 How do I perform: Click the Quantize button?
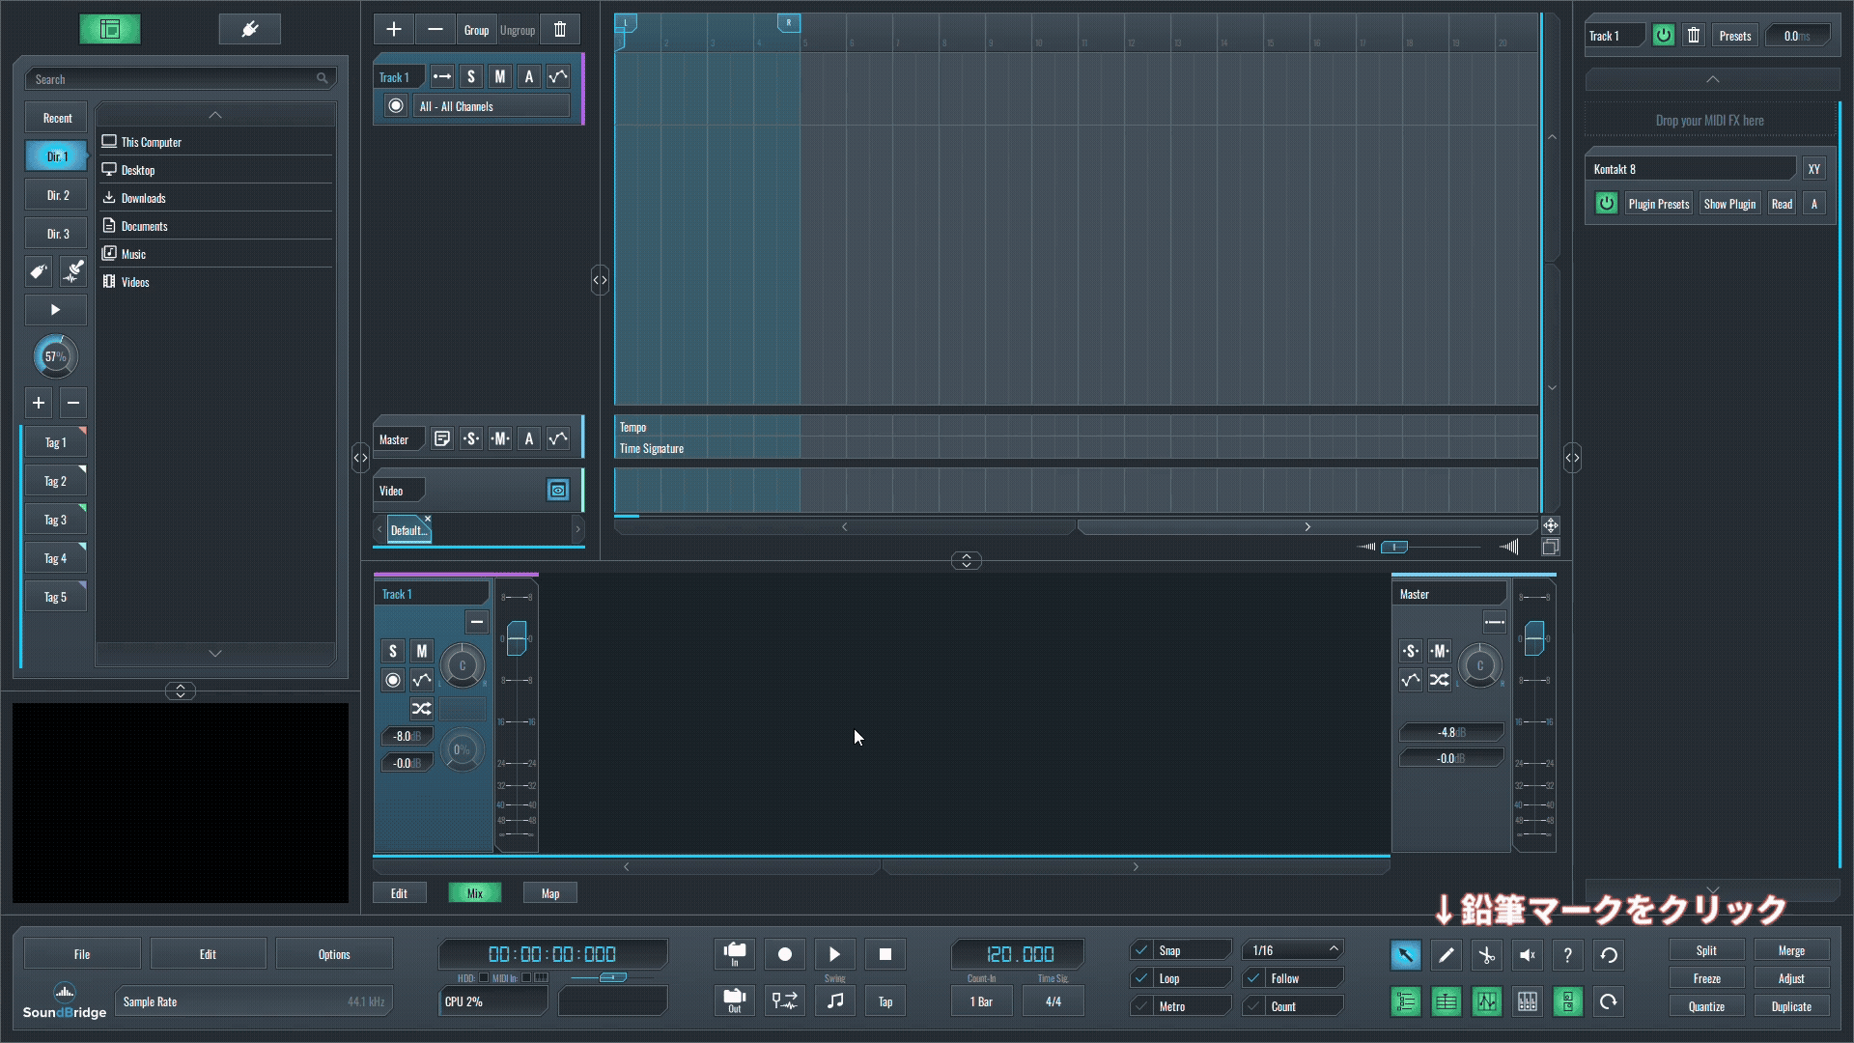(1706, 1006)
